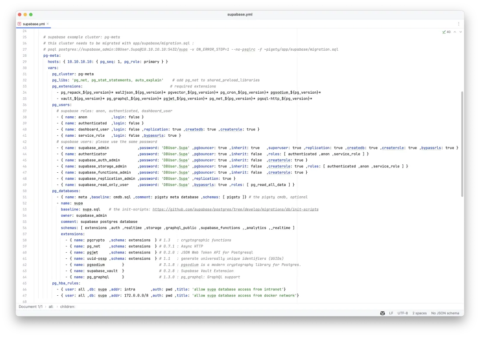480x337 pixels.
Task: Click the user name 'supabase_auth_admin'
Action: (x=99, y=160)
